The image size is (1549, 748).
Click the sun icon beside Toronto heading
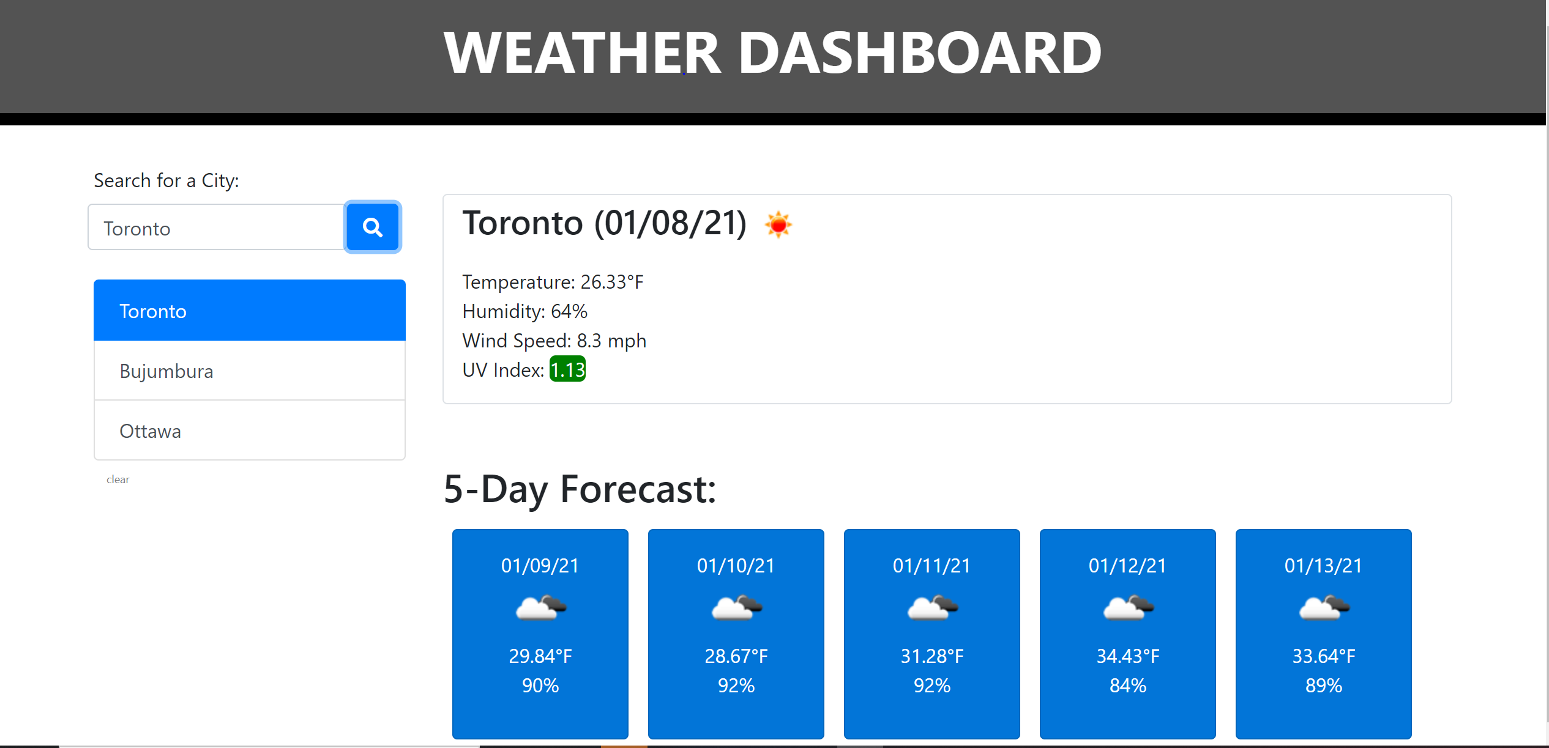(778, 224)
